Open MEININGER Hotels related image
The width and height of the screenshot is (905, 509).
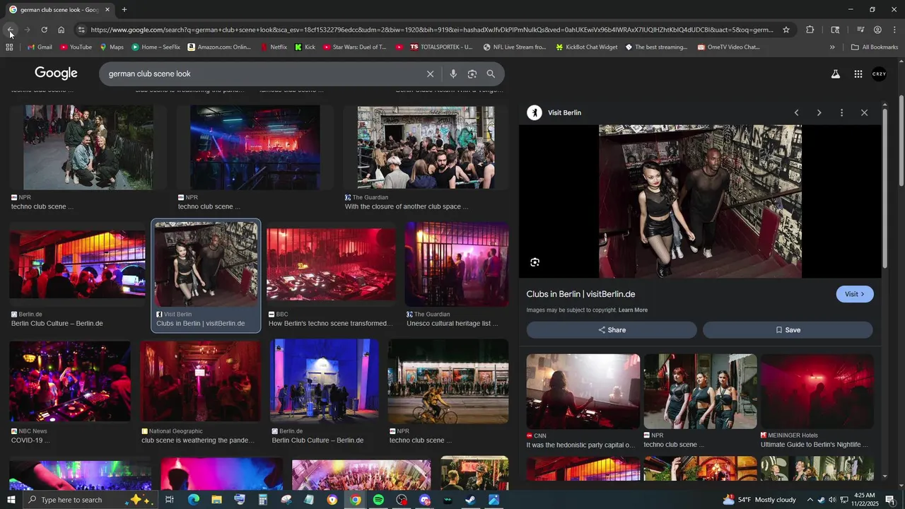click(817, 392)
